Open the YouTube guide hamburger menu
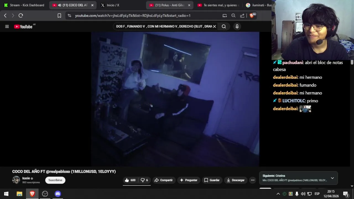The height and width of the screenshot is (199, 354). click(x=7, y=27)
